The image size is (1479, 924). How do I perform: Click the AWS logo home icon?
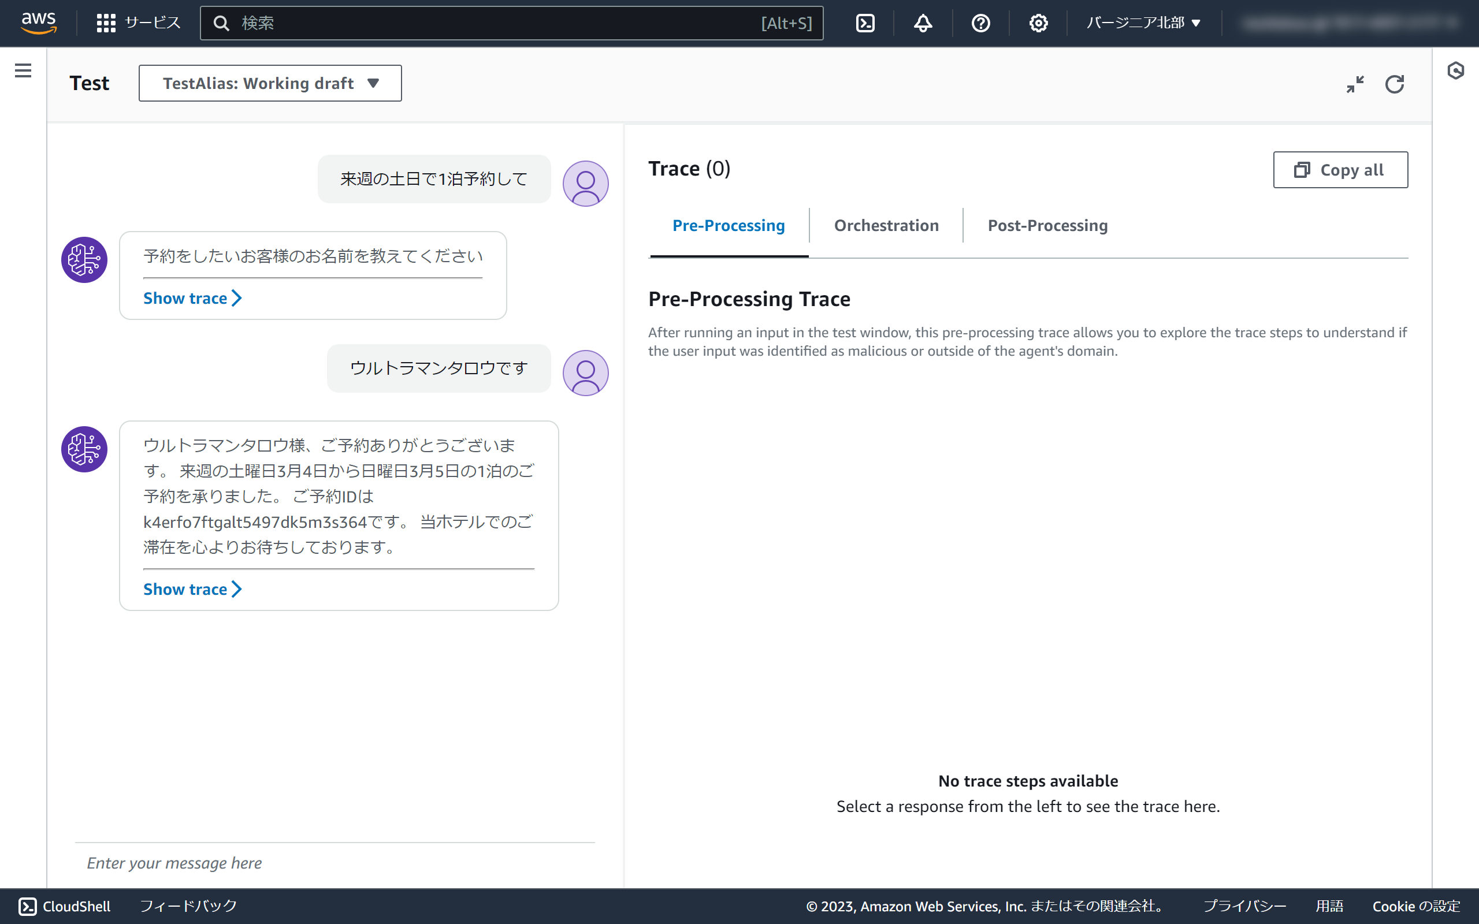click(x=39, y=23)
